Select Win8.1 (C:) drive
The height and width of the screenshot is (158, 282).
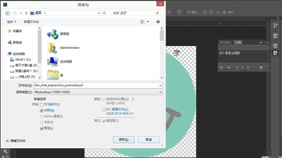pos(20,59)
